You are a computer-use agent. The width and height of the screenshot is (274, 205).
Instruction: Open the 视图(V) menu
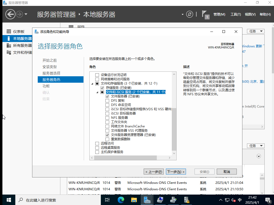tap(250, 14)
